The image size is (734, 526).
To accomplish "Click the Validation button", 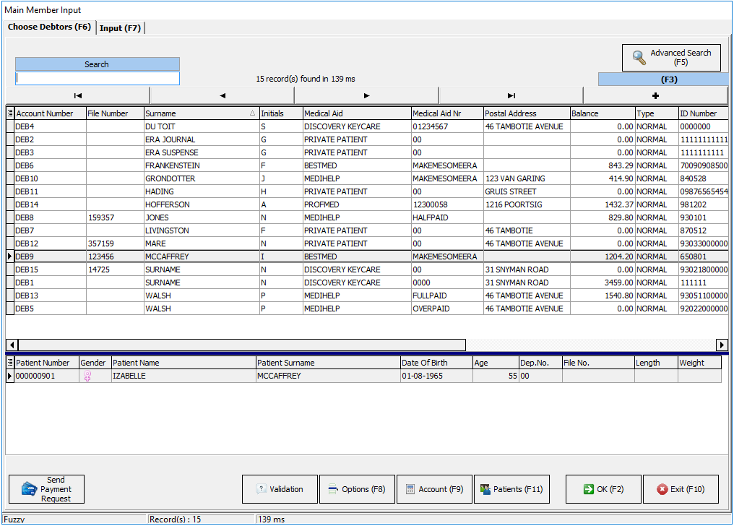I will 280,489.
